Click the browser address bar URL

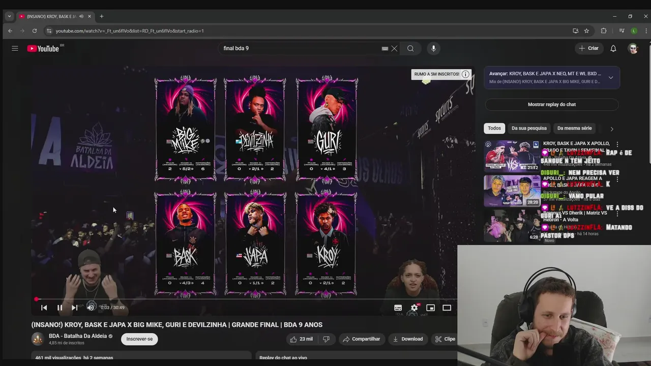[130, 31]
